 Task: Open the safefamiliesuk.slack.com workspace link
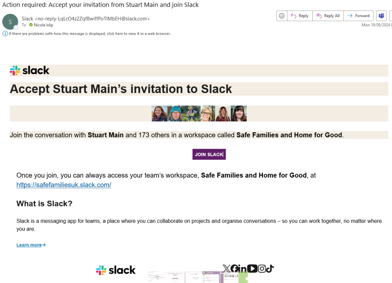(64, 185)
